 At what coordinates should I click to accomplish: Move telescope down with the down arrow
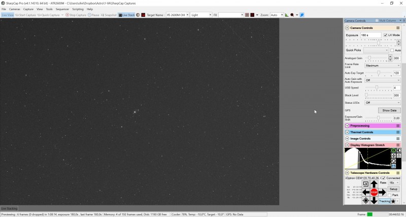(x=374, y=200)
